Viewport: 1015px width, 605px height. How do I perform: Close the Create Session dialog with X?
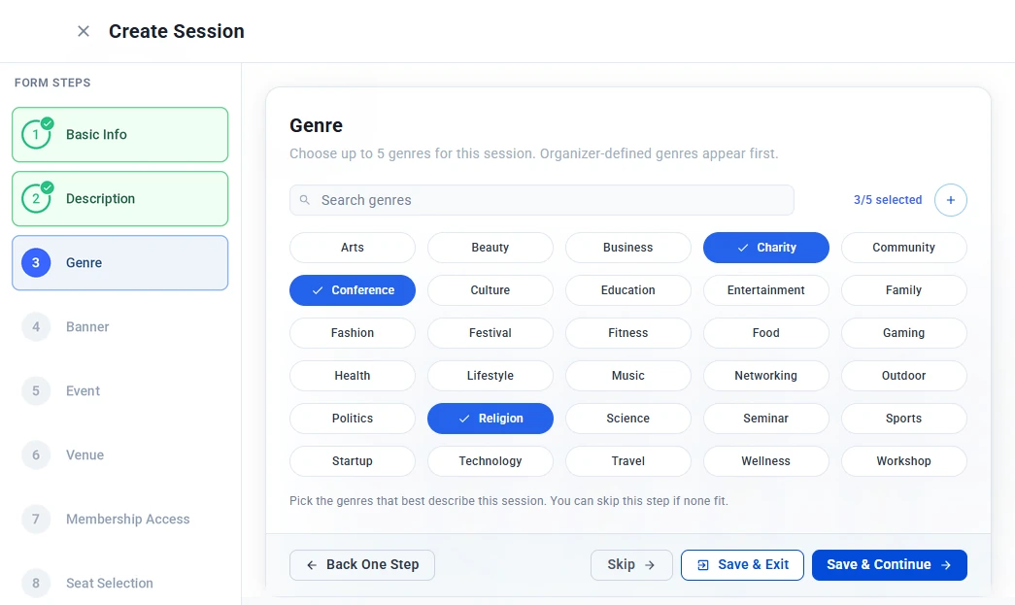tap(84, 31)
